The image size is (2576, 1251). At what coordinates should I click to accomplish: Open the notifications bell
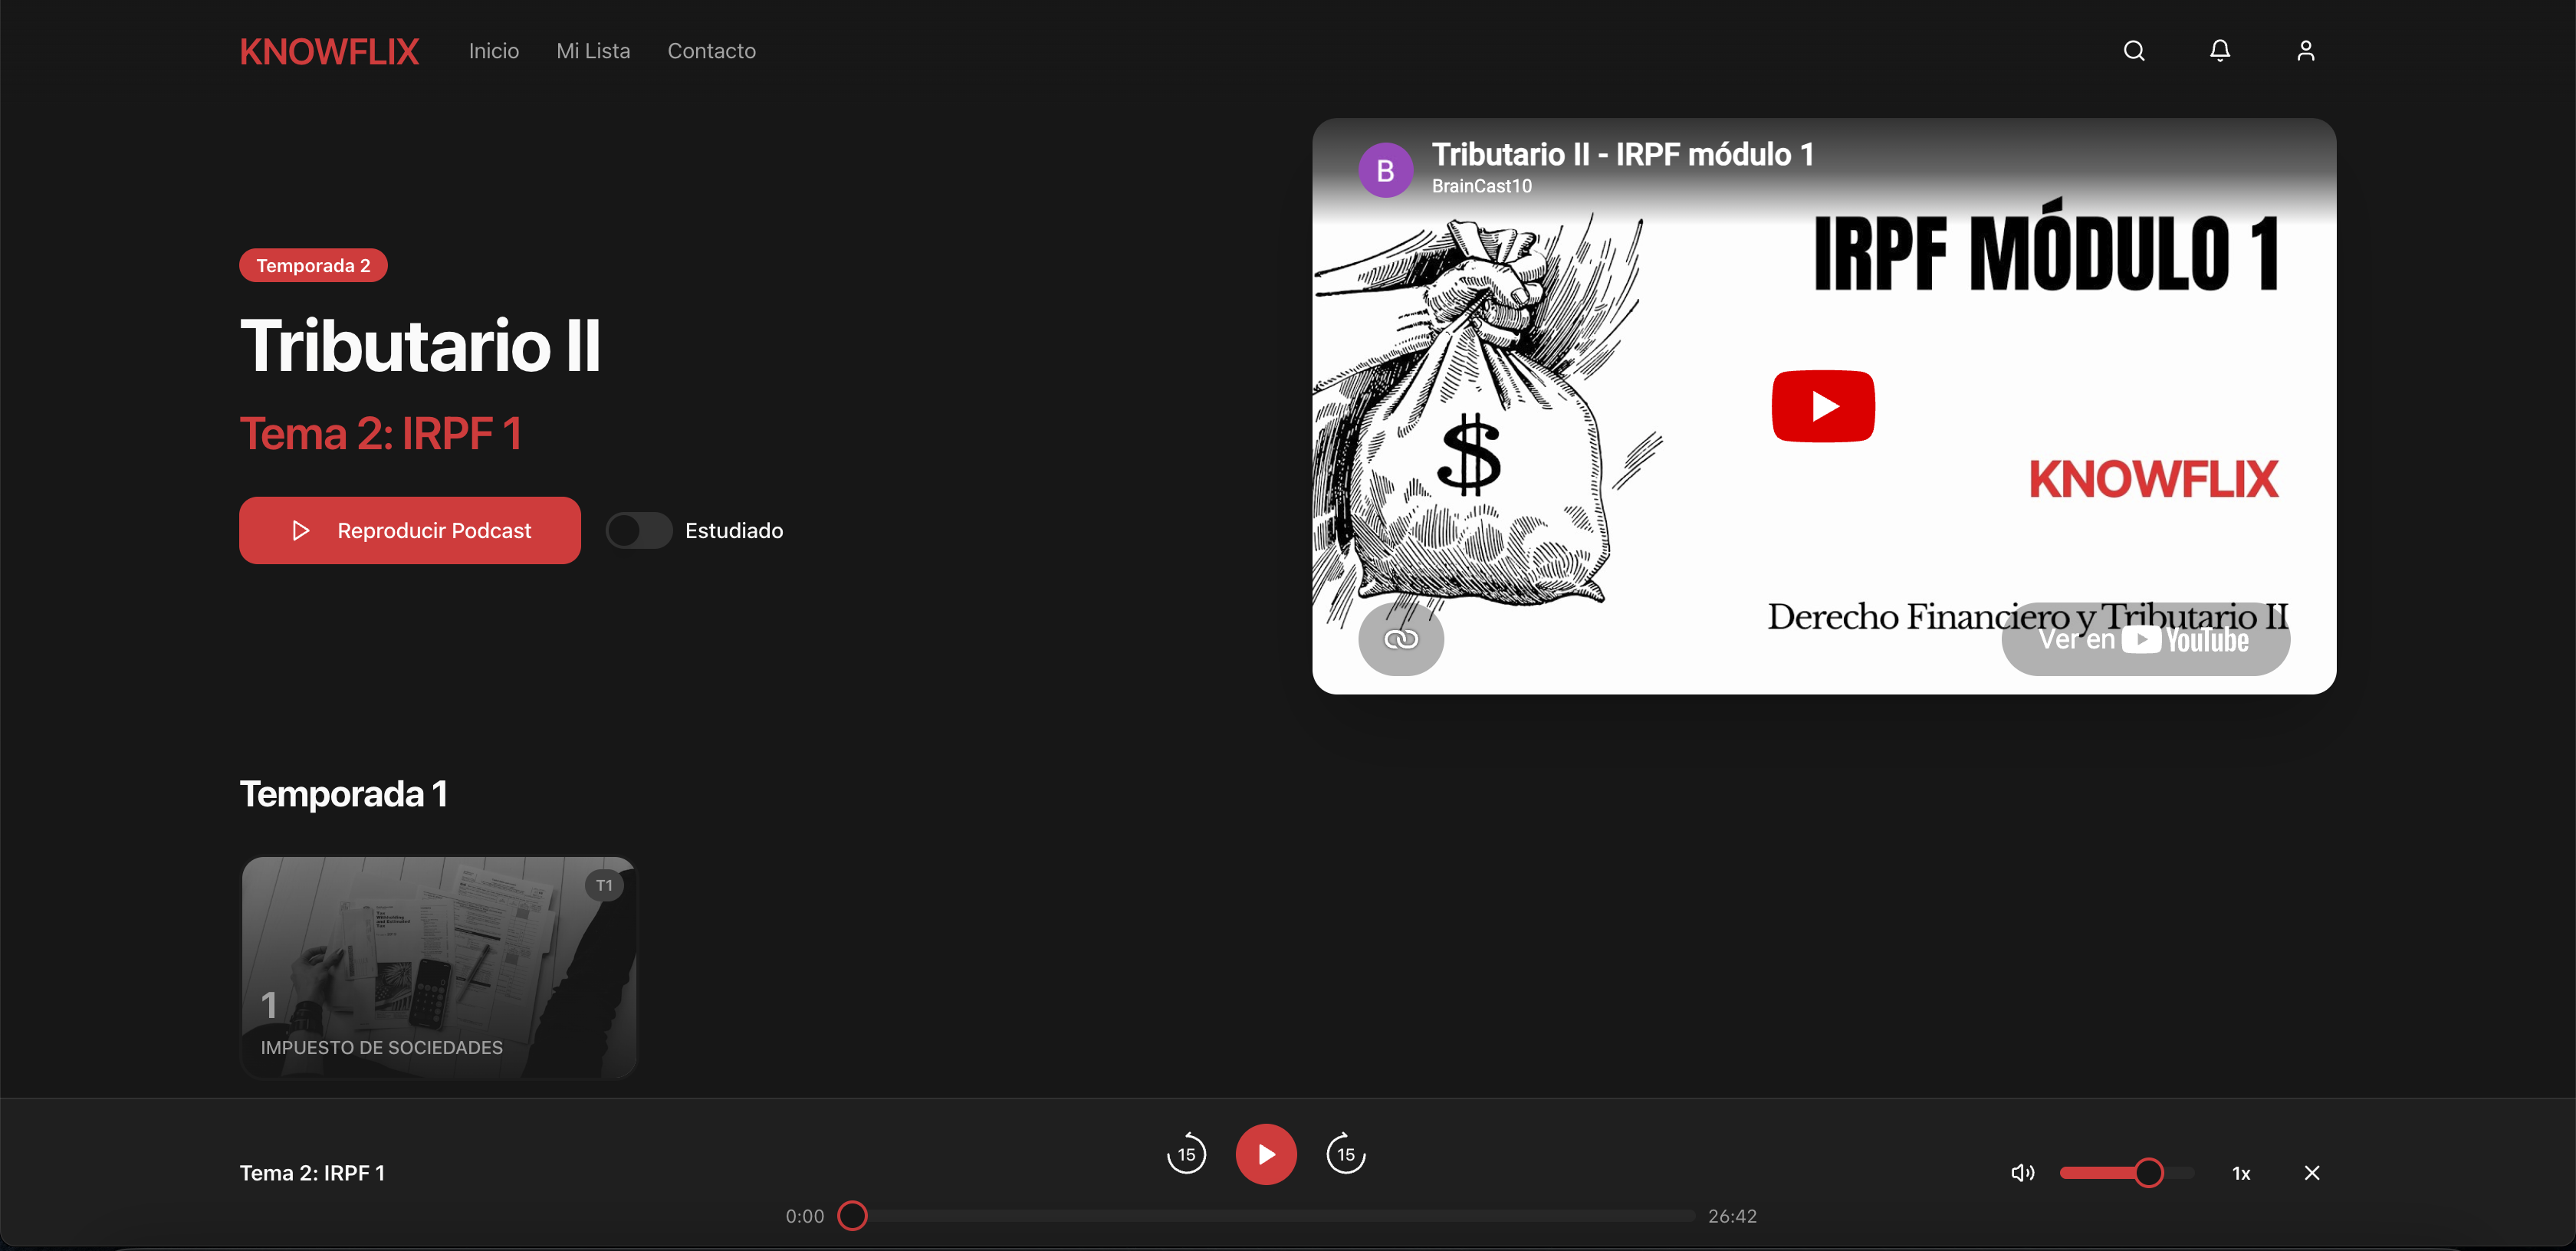(2220, 51)
